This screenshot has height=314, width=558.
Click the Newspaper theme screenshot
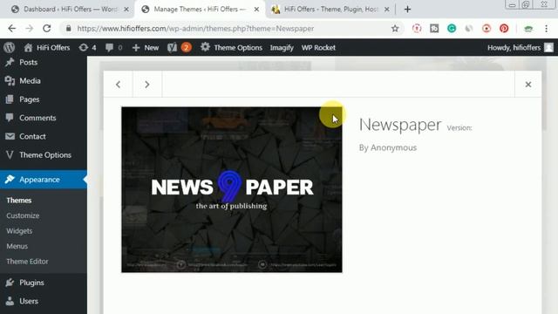[232, 190]
